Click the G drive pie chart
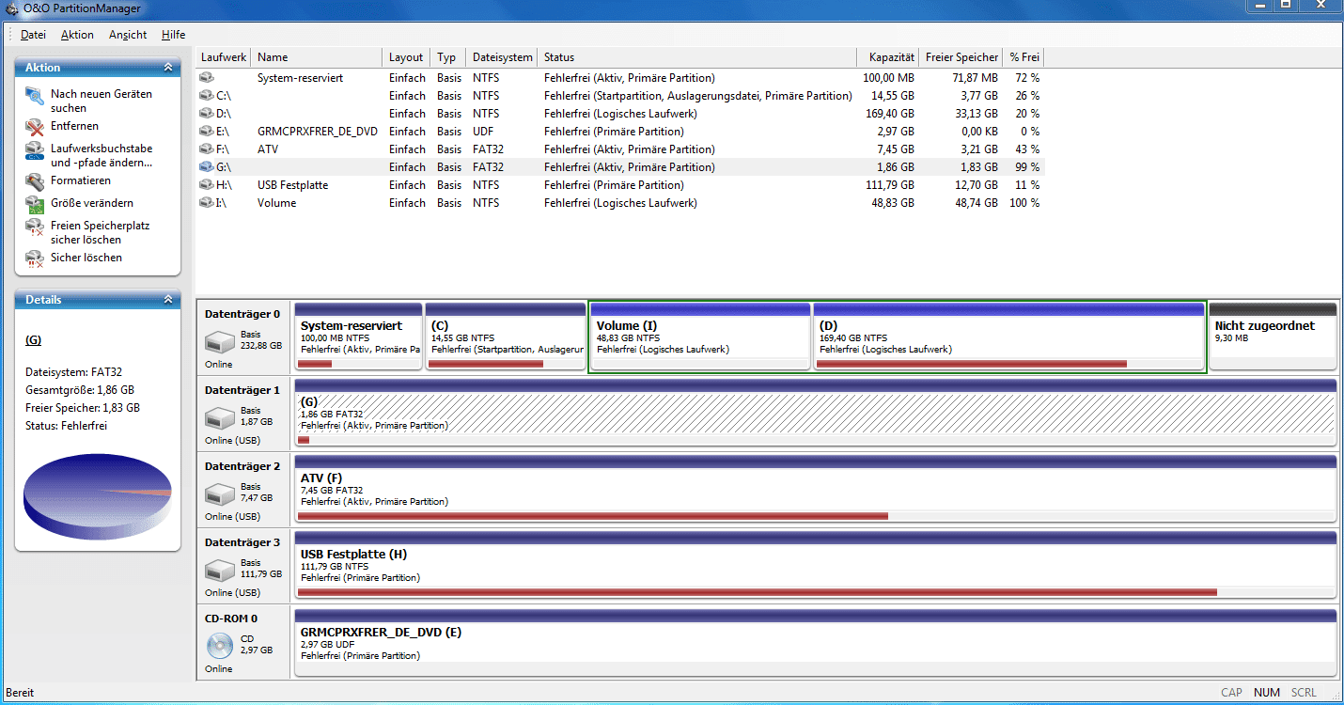 tap(97, 495)
